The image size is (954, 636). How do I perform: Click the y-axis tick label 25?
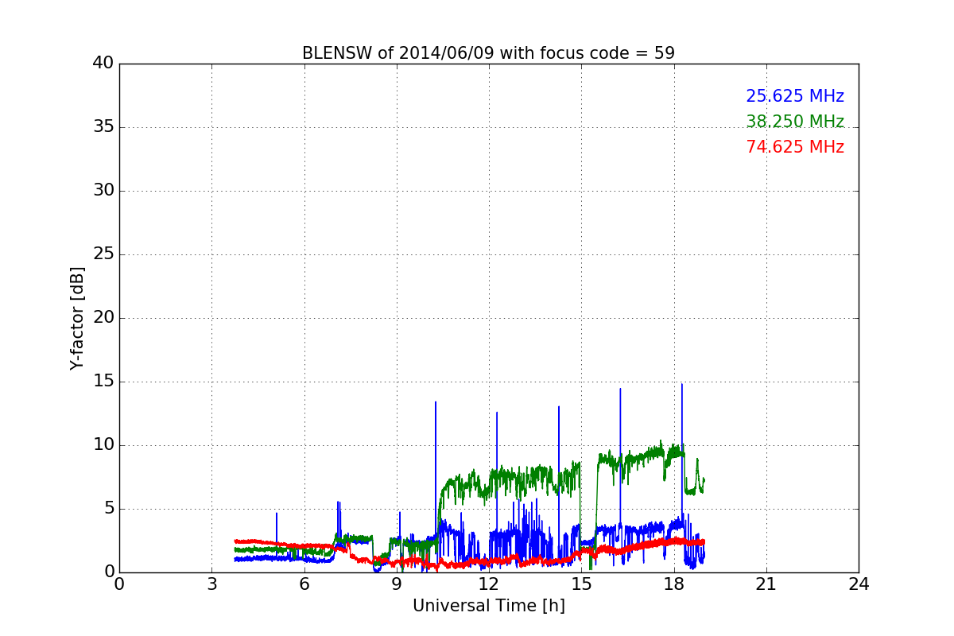103,254
